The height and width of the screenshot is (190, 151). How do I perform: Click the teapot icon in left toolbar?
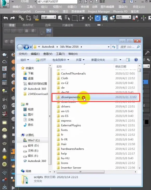point(4,55)
